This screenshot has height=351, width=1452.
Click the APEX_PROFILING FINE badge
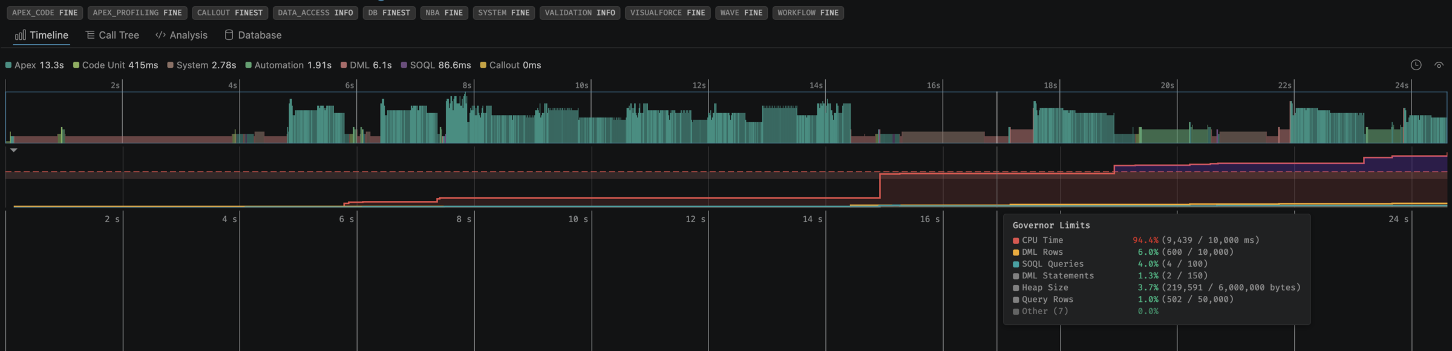point(137,13)
